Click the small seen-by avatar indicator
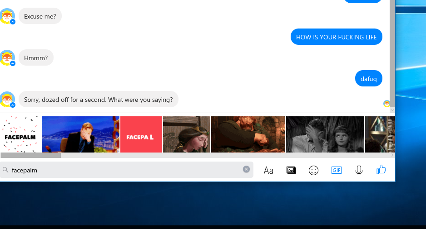 point(386,103)
